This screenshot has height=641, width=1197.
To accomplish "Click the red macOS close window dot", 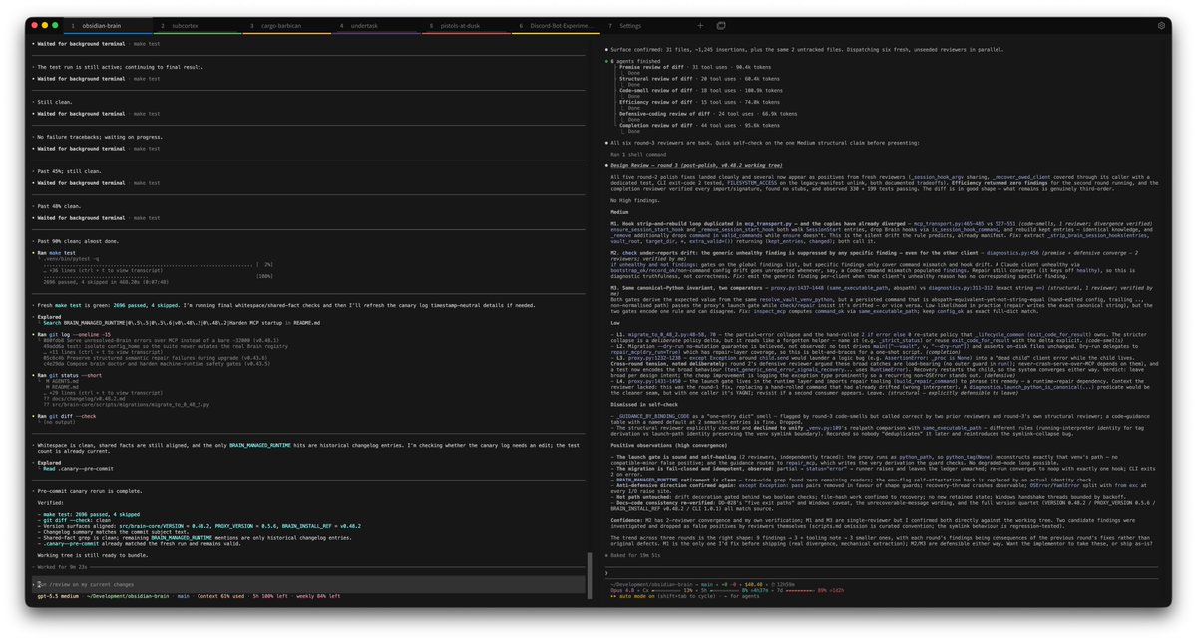I will pyautogui.click(x=35, y=25).
